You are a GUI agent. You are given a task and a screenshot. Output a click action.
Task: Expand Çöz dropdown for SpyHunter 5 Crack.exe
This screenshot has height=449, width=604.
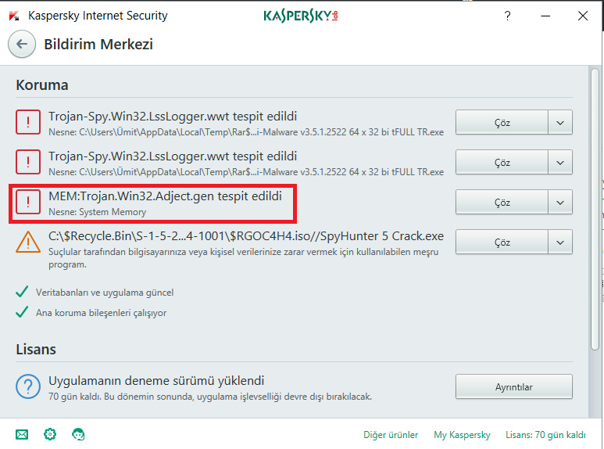click(x=560, y=242)
